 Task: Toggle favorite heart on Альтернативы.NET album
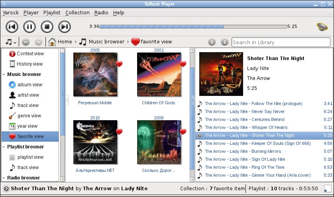click(x=119, y=131)
